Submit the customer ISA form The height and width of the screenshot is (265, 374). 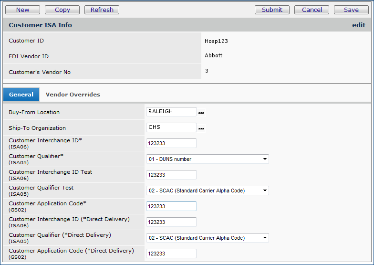272,10
